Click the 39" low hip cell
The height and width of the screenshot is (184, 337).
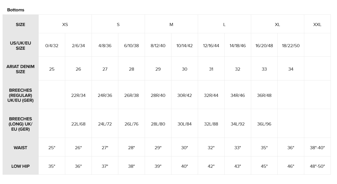click(158, 166)
